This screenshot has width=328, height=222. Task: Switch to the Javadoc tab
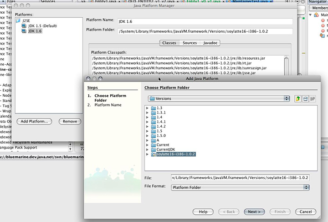point(210,43)
